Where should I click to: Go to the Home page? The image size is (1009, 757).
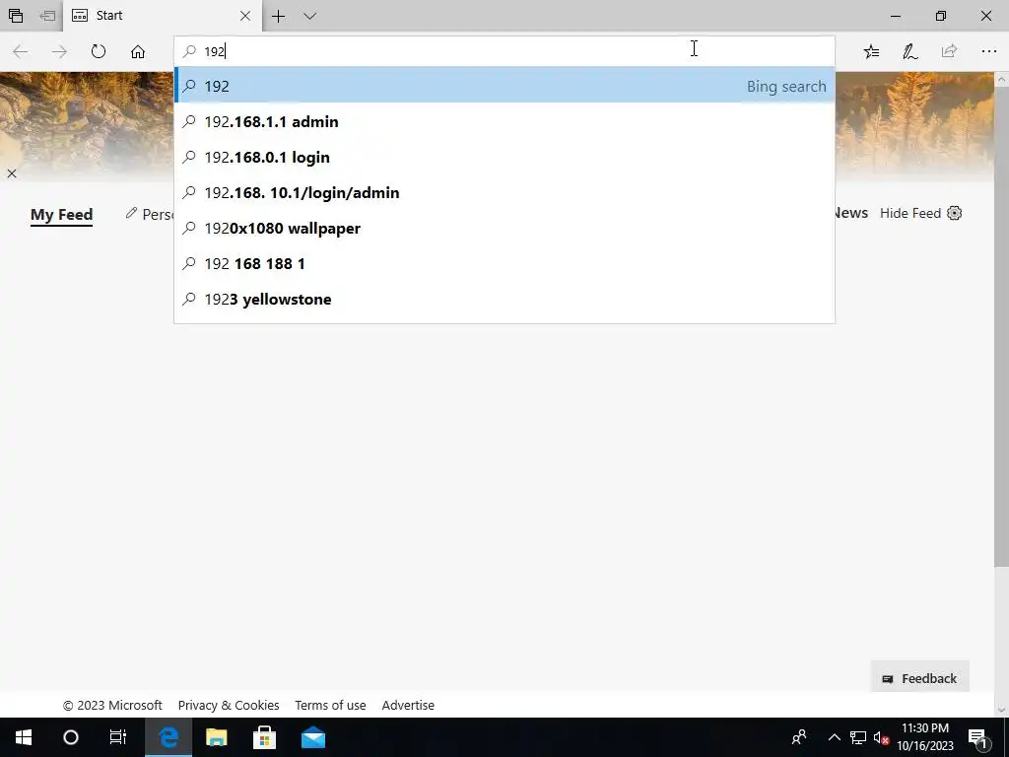138,51
